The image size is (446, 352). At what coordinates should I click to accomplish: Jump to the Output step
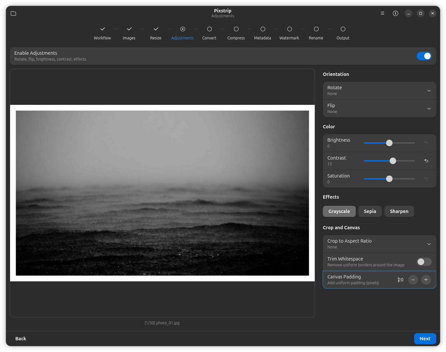pyautogui.click(x=343, y=33)
